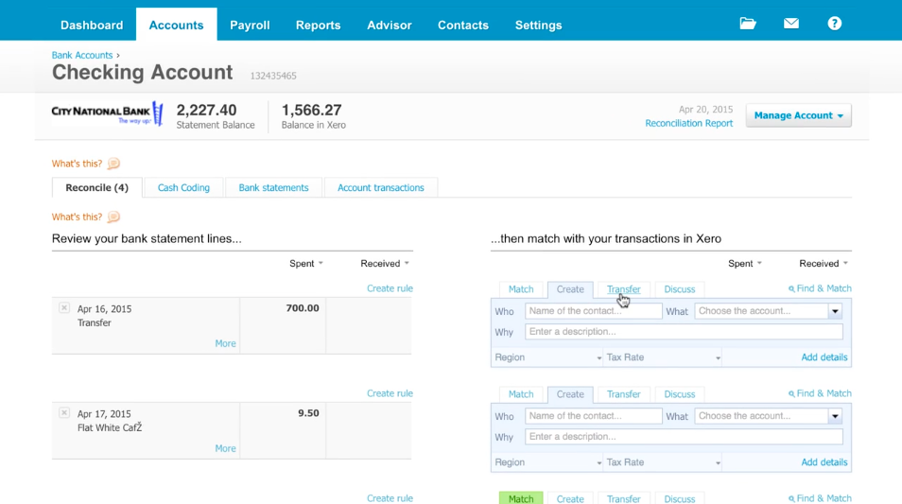Open the Settings menu
The height and width of the screenshot is (504, 902).
point(538,26)
